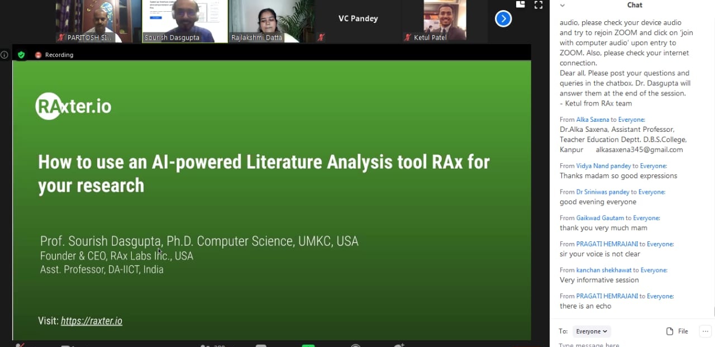Image resolution: width=715 pixels, height=347 pixels.
Task: Click message 'thank you very much mam'
Action: click(x=603, y=228)
